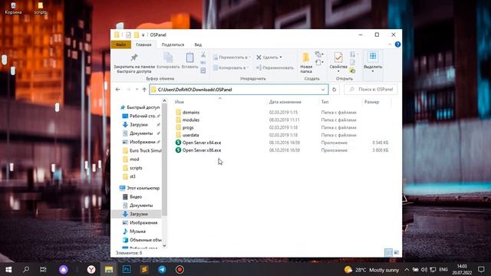This screenshot has height=276, width=491.
Task: Switch to the Home (Главная) tab
Action: [143, 44]
